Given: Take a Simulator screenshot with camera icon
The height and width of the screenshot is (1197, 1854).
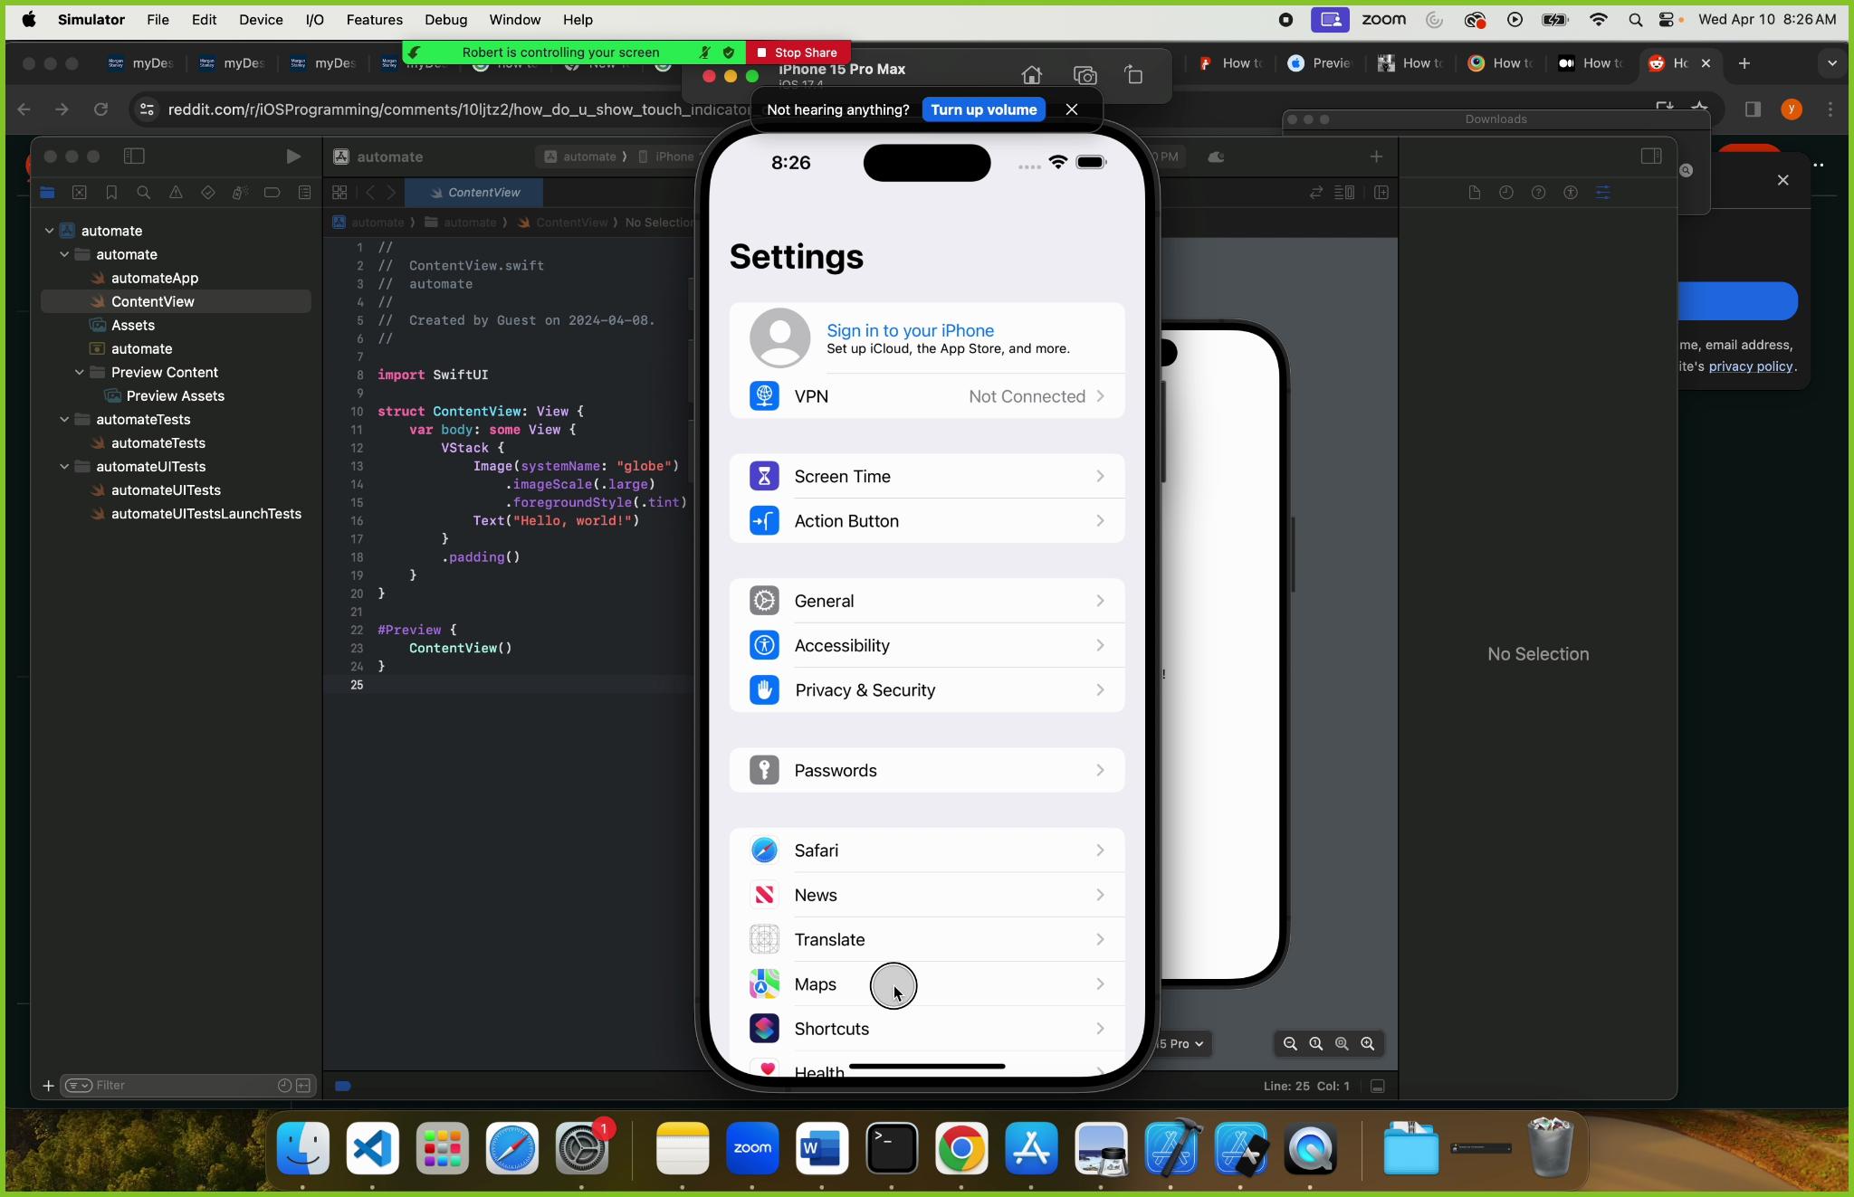Looking at the screenshot, I should tap(1085, 75).
